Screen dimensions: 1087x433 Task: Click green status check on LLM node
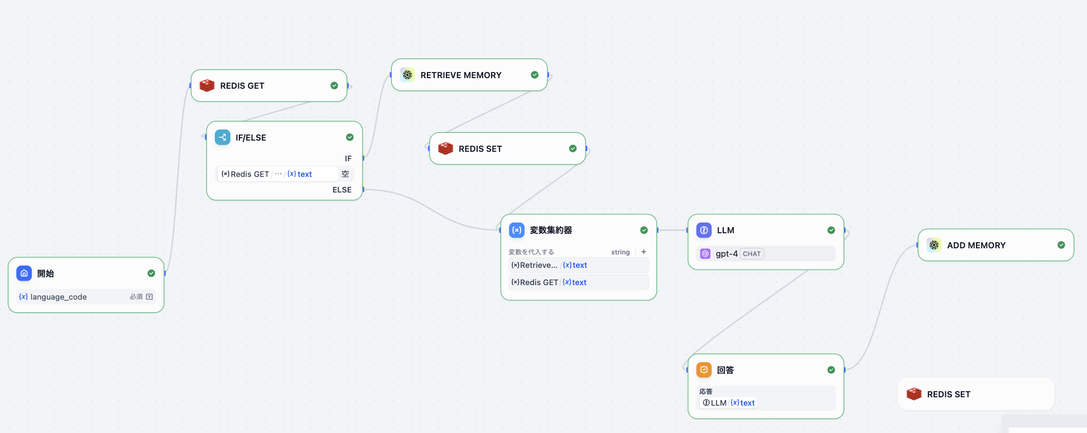(x=831, y=230)
